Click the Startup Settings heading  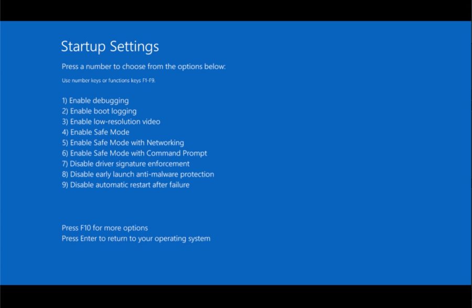[110, 47]
